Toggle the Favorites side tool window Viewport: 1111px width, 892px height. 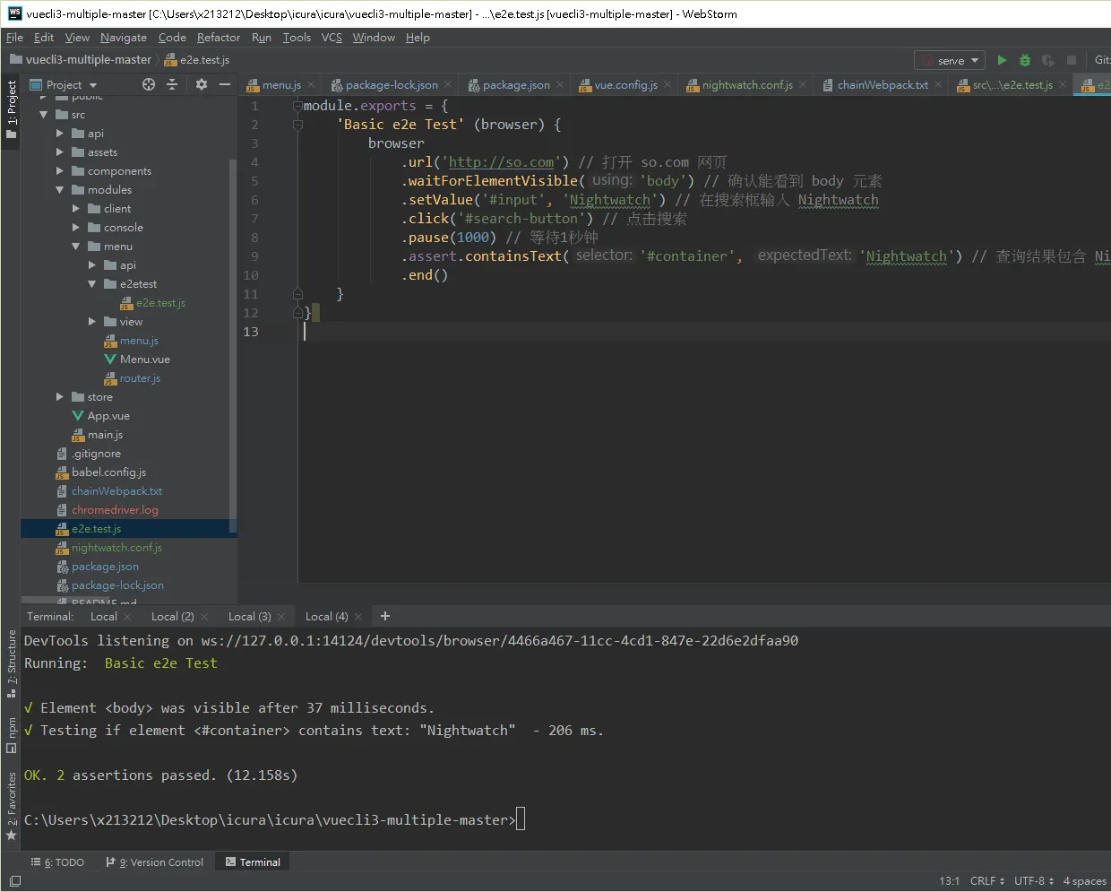coord(12,805)
